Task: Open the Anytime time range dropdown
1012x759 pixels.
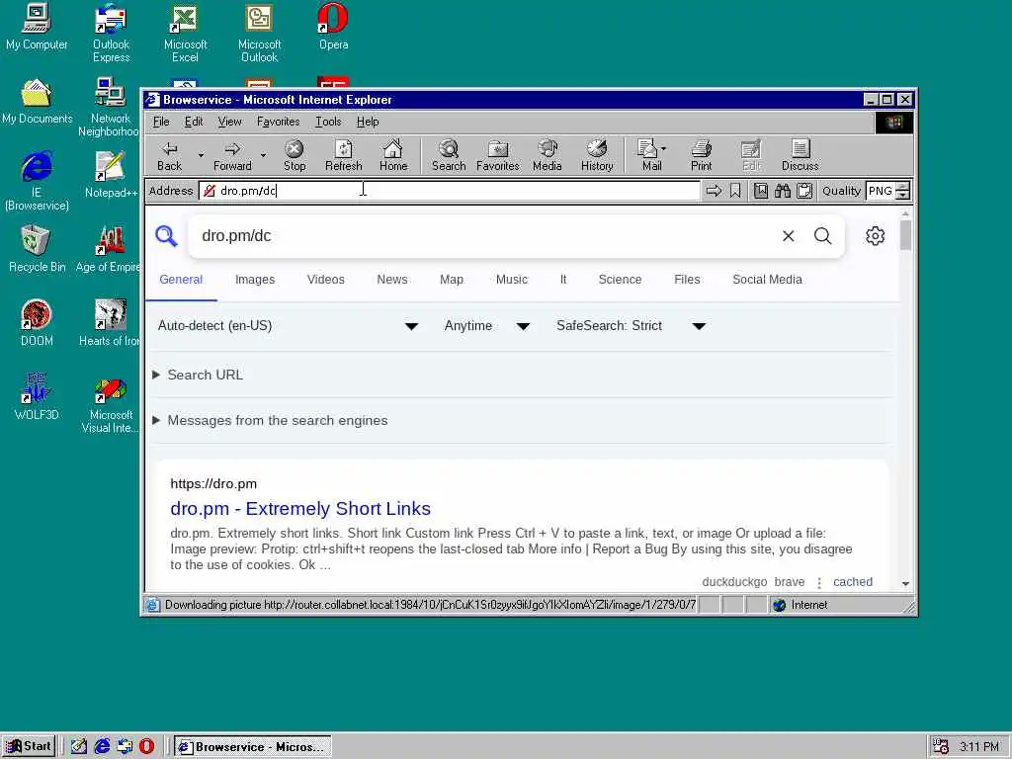Action: [x=486, y=326]
